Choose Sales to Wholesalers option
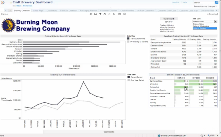This screenshot has width=221, height=137. click(205, 26)
